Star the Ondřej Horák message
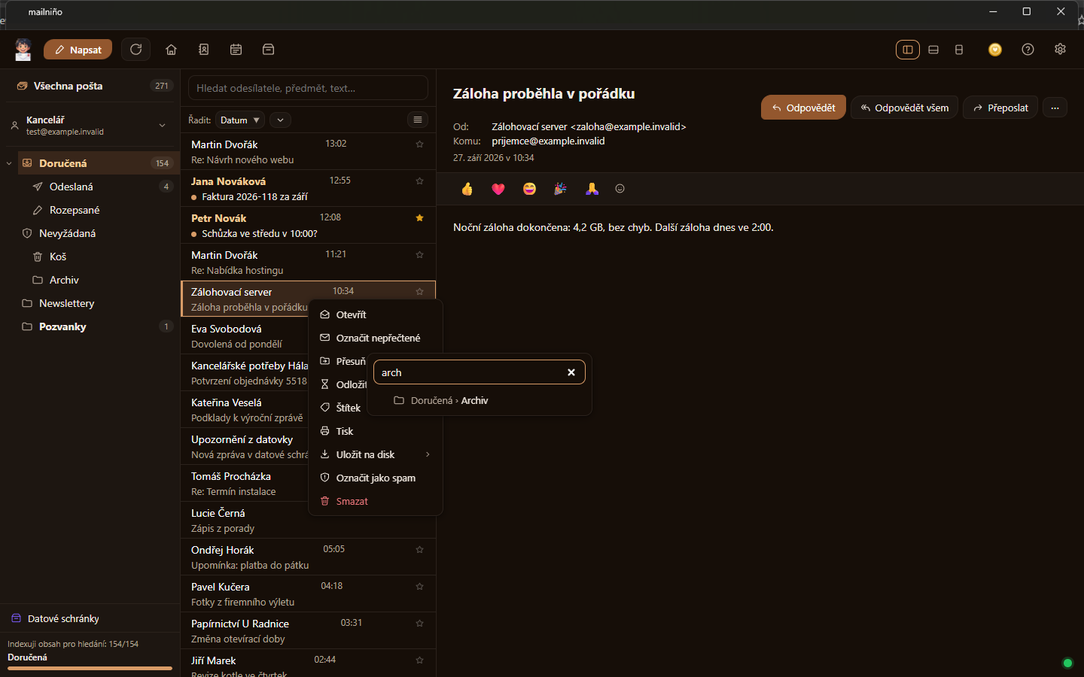The height and width of the screenshot is (677, 1084). coord(419,550)
